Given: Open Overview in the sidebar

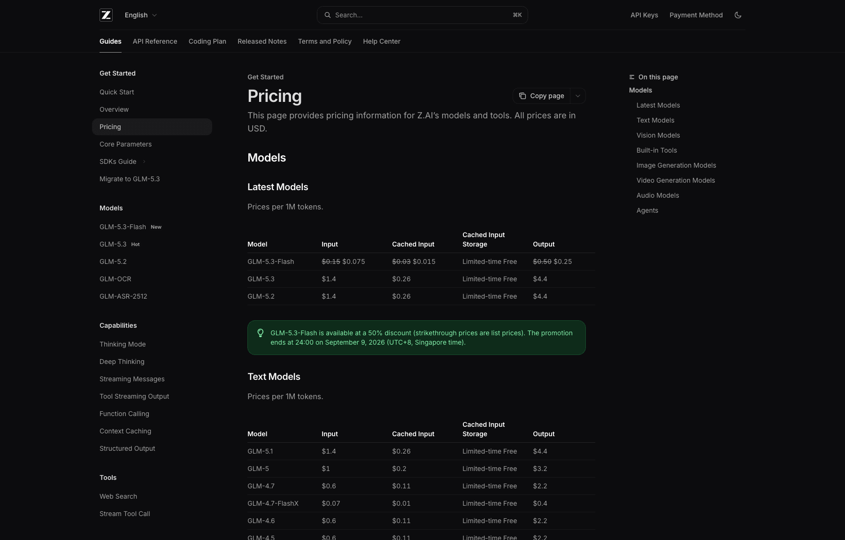Looking at the screenshot, I should pos(152,109).
